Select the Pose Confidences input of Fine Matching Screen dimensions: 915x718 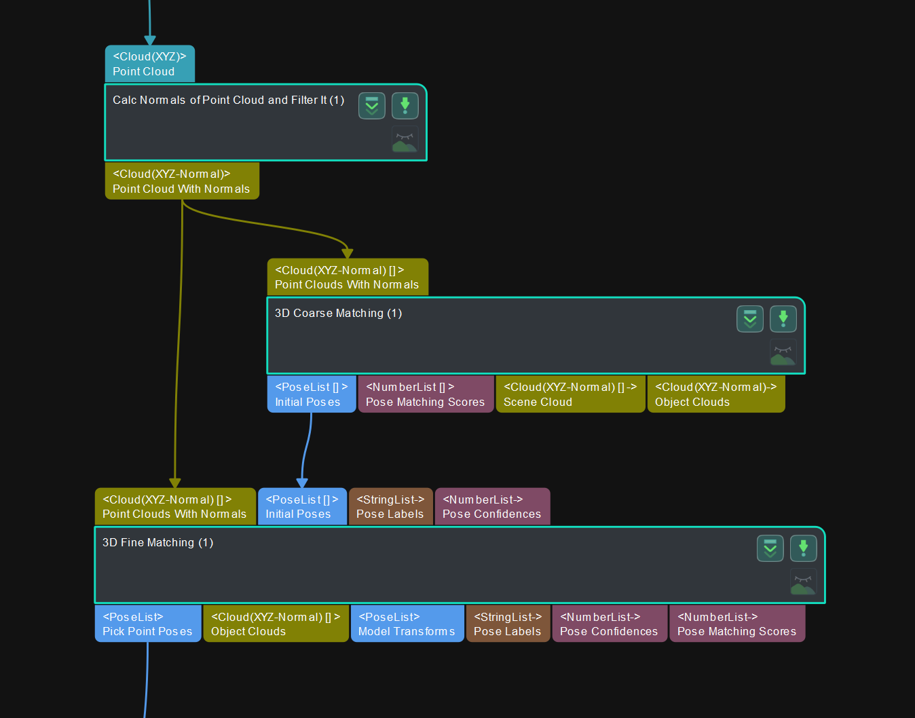(x=492, y=506)
